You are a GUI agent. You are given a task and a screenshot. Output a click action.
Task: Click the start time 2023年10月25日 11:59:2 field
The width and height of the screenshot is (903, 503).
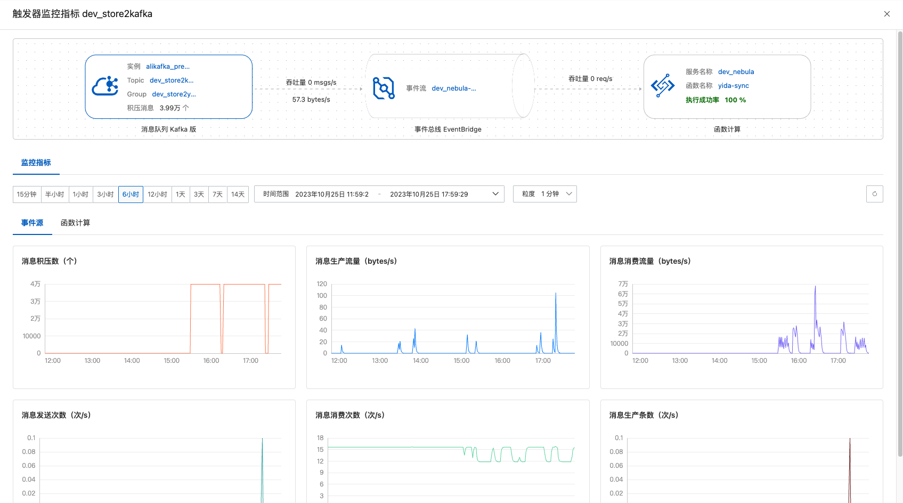[x=332, y=194]
